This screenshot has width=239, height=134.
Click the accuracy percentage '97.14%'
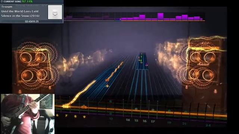coord(27,1)
